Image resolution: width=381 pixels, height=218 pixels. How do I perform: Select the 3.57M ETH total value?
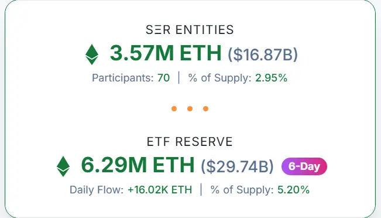166,53
